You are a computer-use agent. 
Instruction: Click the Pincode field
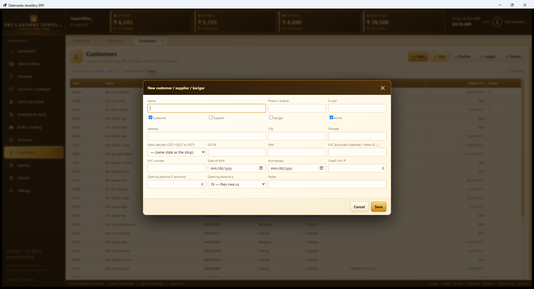pyautogui.click(x=357, y=136)
